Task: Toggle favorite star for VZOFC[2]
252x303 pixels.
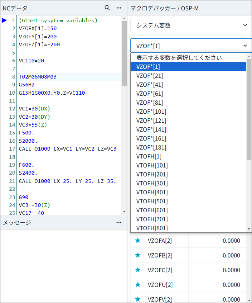Action: 138,270
